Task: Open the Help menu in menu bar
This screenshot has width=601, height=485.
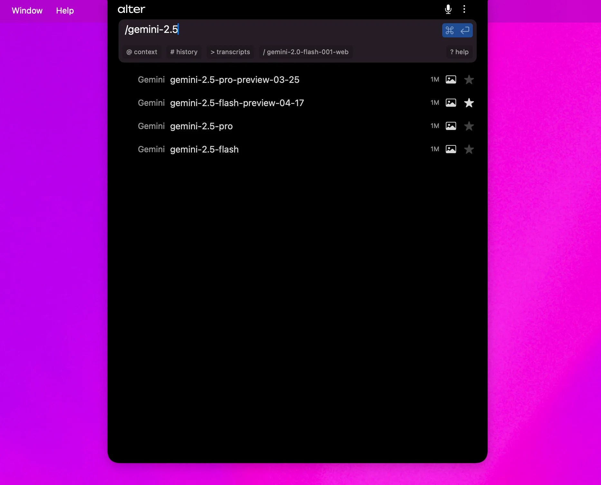Action: [x=65, y=11]
